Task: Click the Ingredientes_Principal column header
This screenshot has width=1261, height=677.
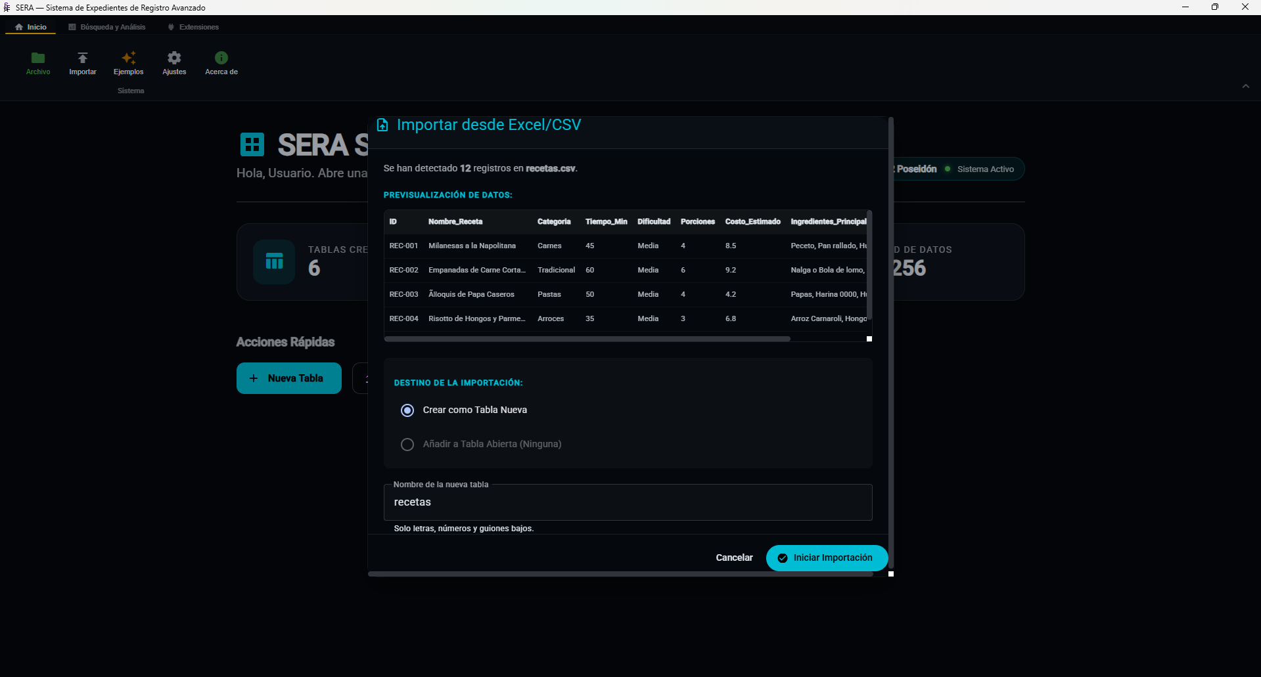Action: coord(829,222)
